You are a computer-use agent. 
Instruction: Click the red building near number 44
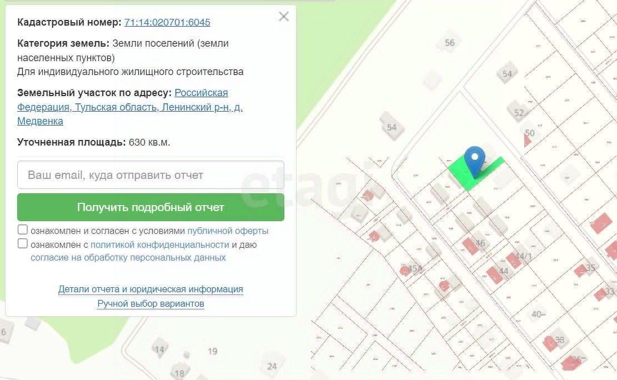pos(494,275)
